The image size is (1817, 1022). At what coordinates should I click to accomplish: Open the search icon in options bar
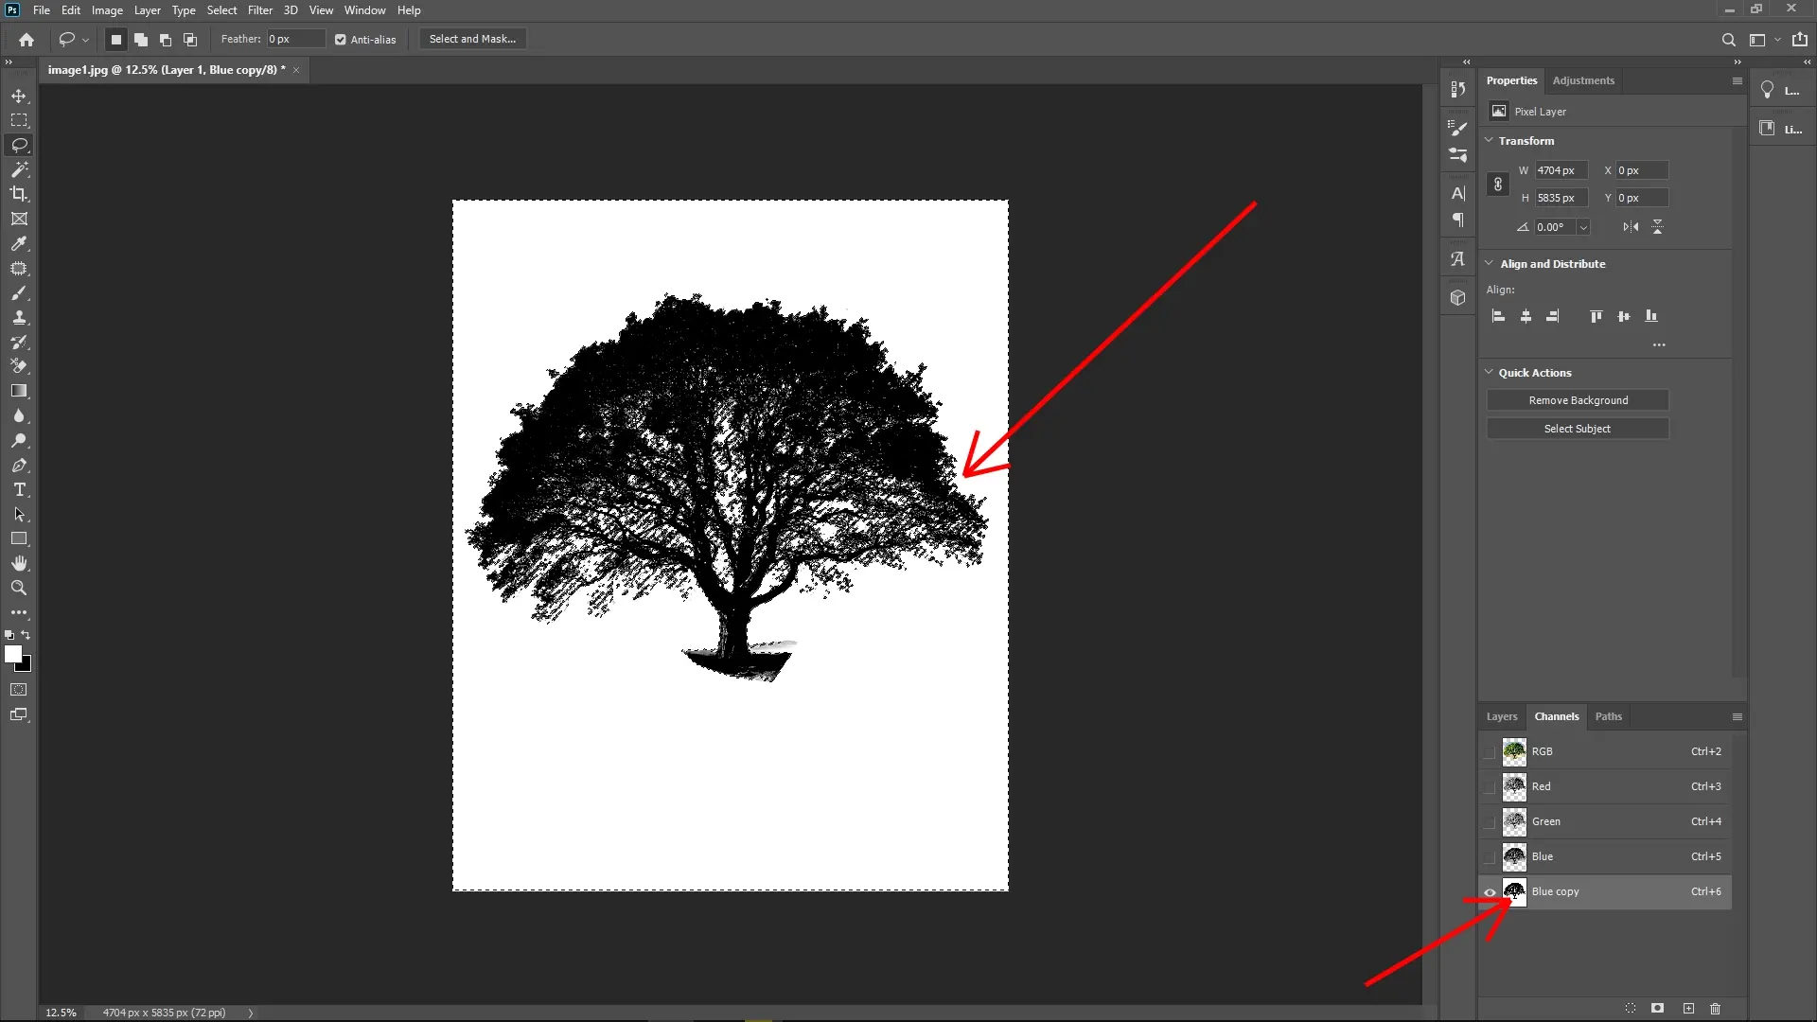1728,39
